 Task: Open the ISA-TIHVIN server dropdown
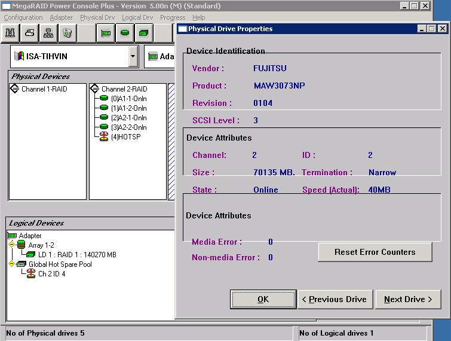click(x=133, y=57)
